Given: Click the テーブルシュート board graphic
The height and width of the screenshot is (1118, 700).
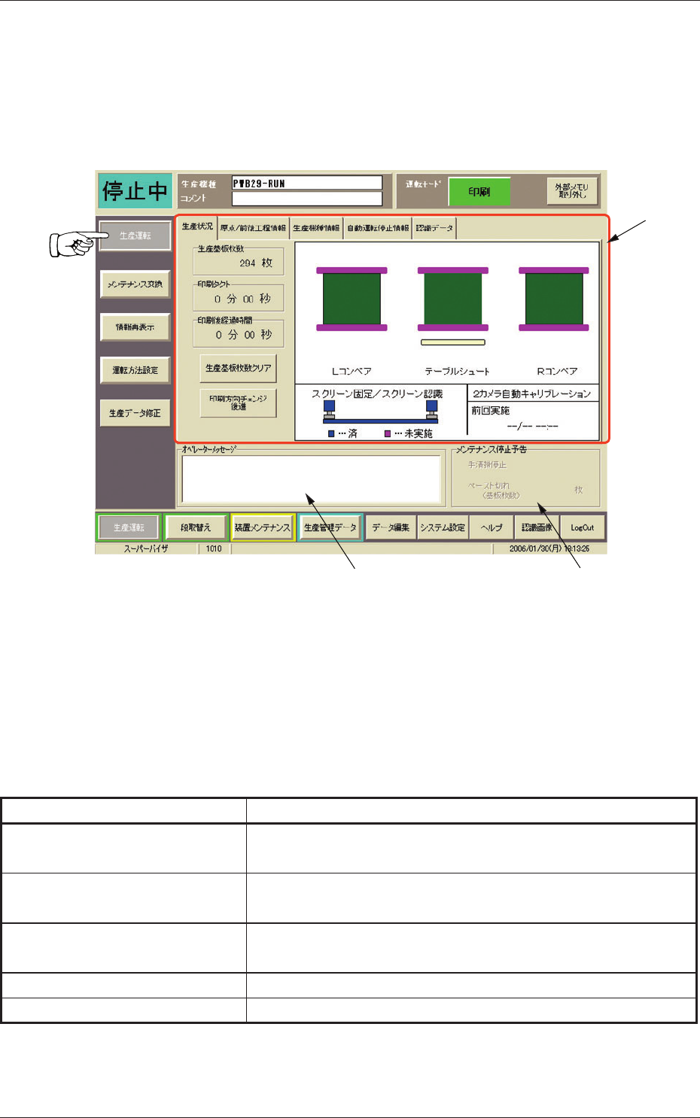Looking at the screenshot, I should coord(453,299).
